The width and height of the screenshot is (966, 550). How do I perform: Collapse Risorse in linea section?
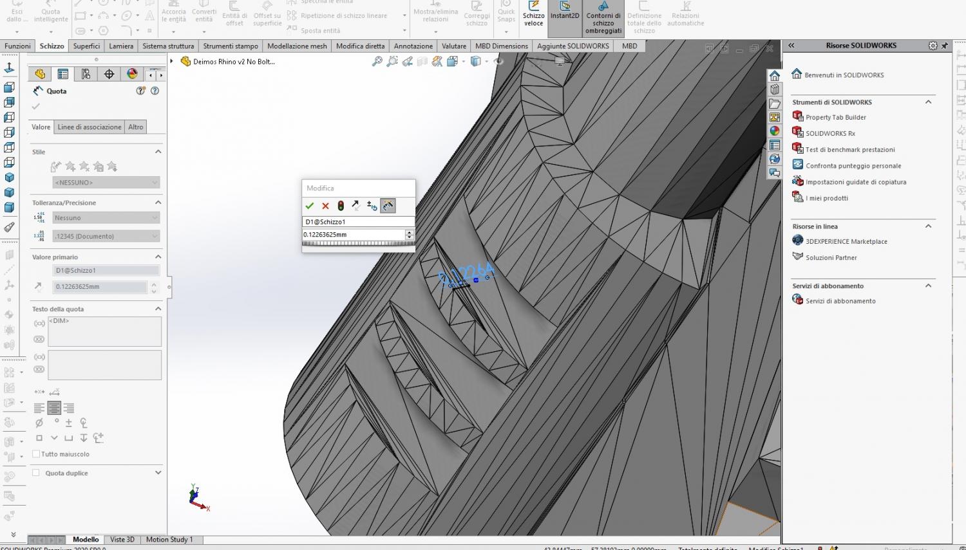(928, 226)
